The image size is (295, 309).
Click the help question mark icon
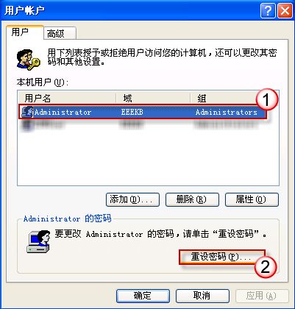tap(268, 11)
